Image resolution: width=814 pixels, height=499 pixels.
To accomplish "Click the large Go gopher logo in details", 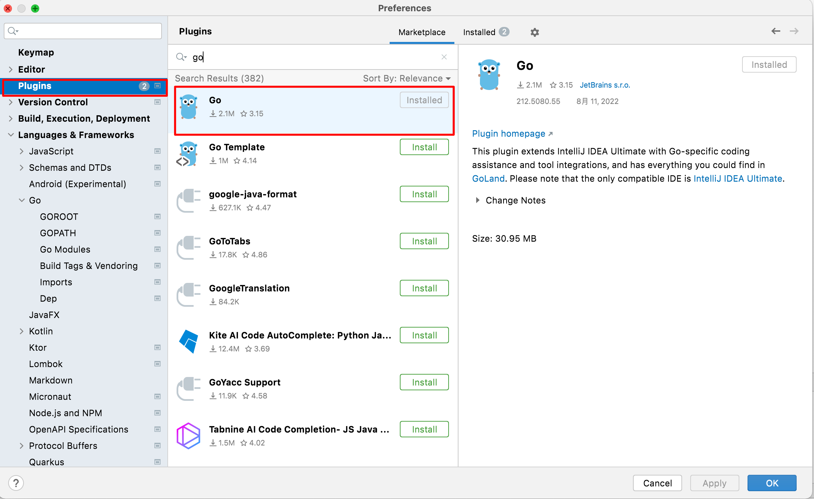I will [x=489, y=75].
